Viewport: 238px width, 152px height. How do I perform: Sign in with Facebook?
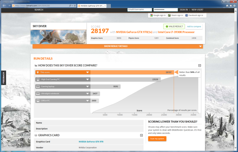click(194, 15)
